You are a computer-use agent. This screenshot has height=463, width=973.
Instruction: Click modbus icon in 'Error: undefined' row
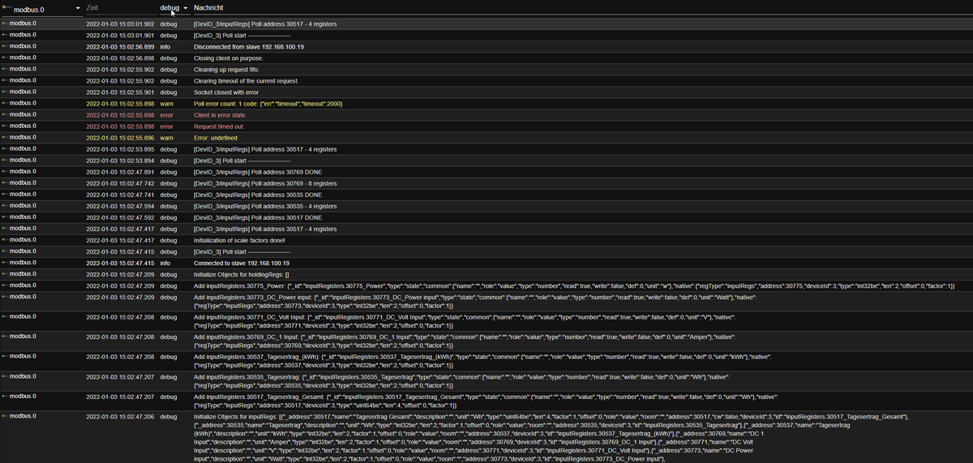(x=6, y=137)
